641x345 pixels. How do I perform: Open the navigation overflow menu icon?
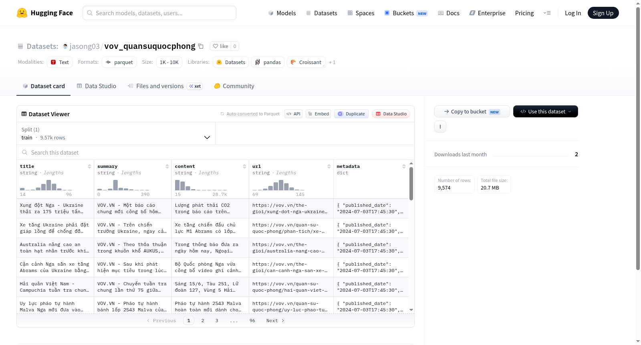[547, 13]
